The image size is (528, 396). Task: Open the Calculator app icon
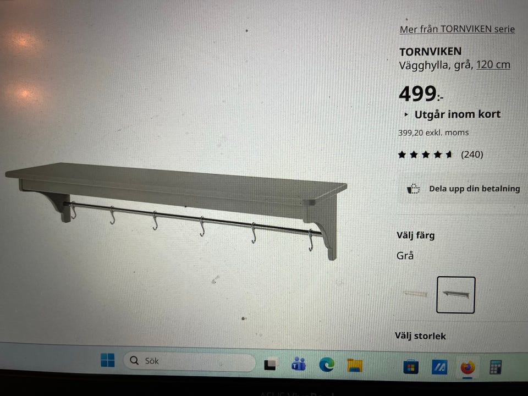(496, 367)
